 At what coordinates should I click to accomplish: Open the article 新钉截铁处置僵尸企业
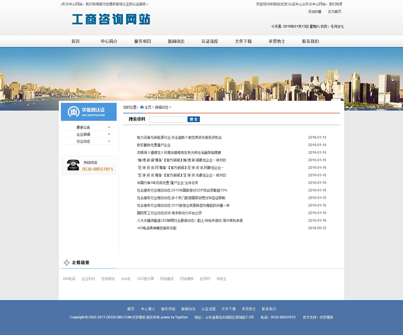tap(154, 145)
